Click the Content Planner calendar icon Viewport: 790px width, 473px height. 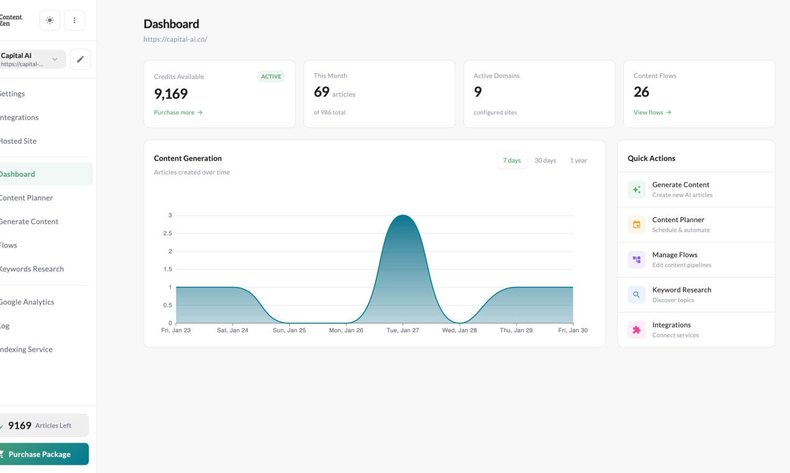(636, 225)
